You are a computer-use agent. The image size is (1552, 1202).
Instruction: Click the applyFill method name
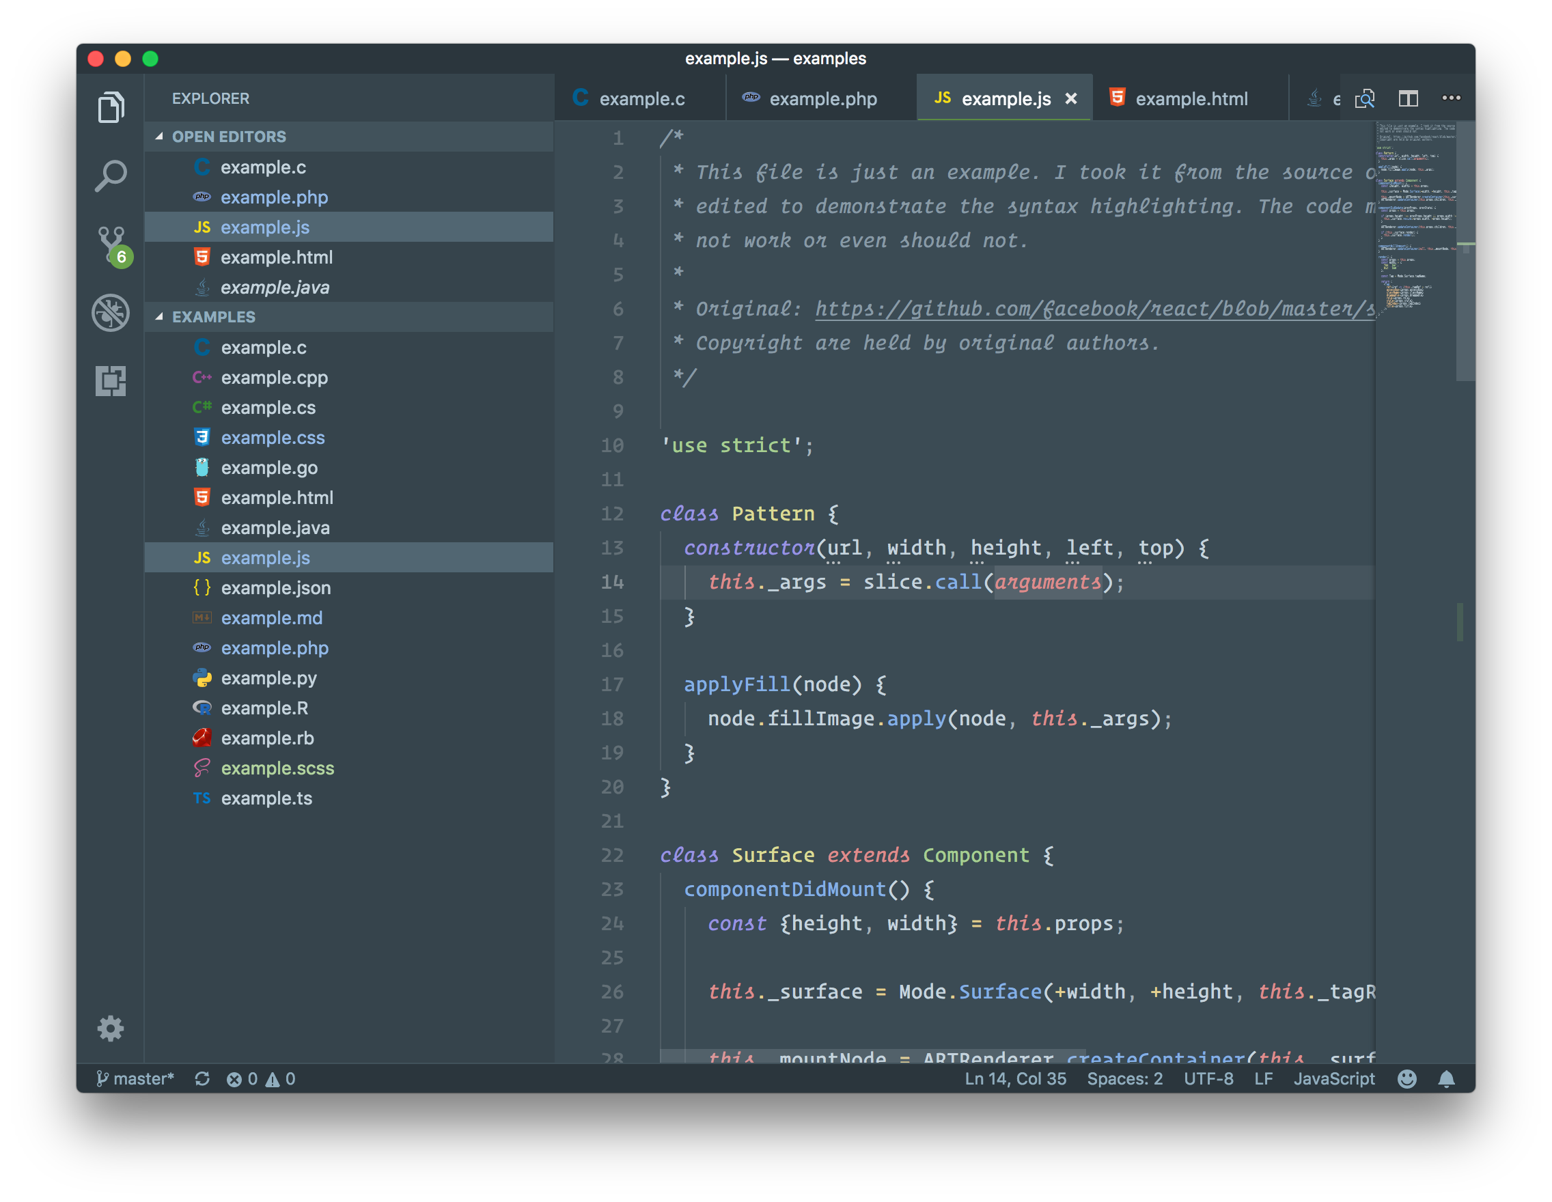(737, 684)
